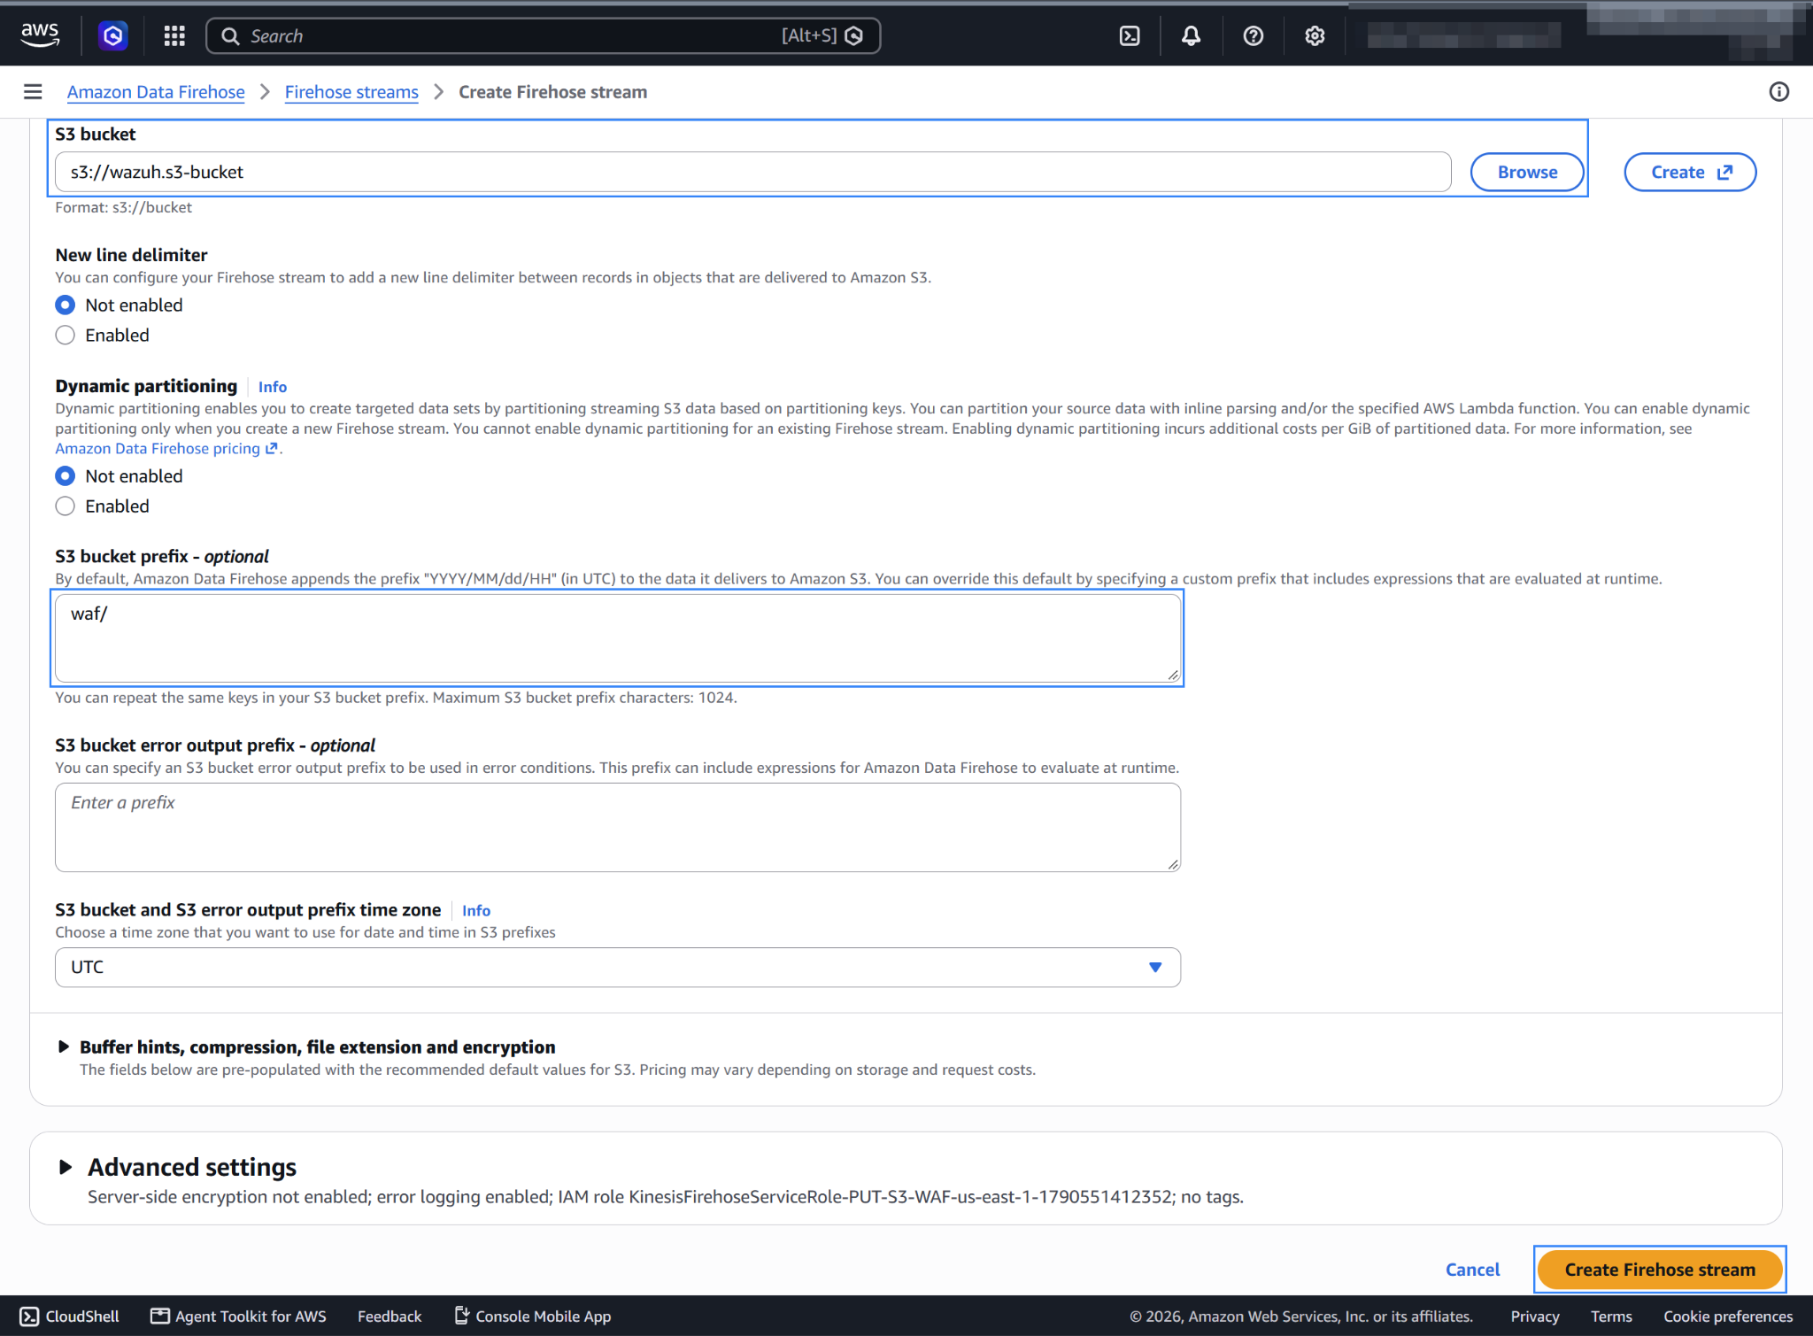Click the S3 bucket input field
Screen dimensions: 1813x1336
(752, 173)
